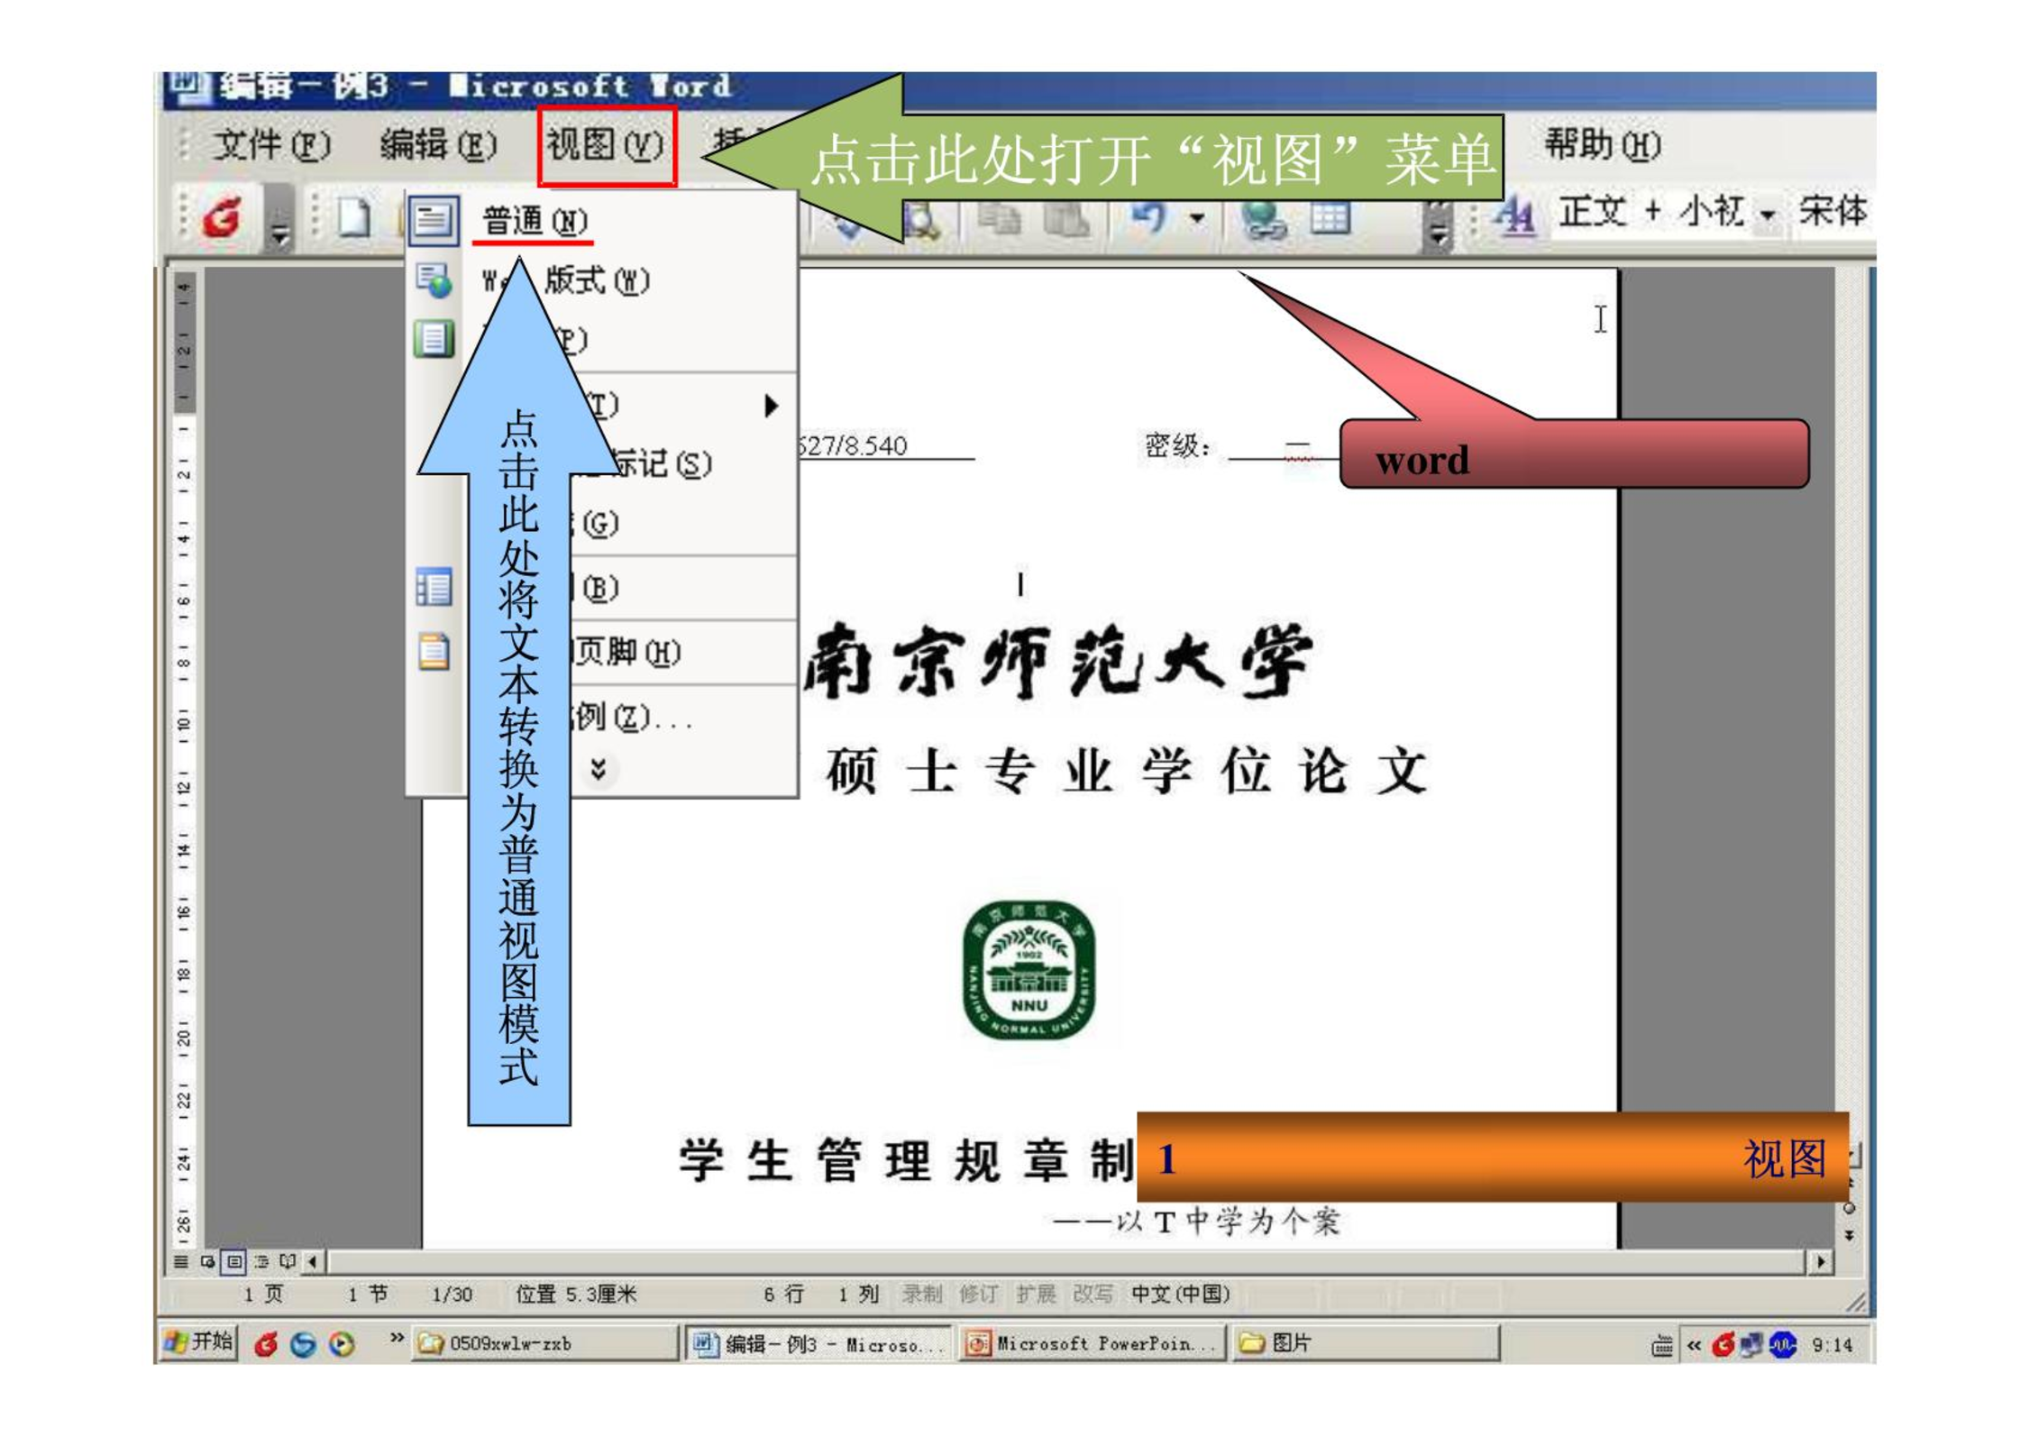
Task: Toggle the 改写 overtype indicator
Action: point(1093,1295)
